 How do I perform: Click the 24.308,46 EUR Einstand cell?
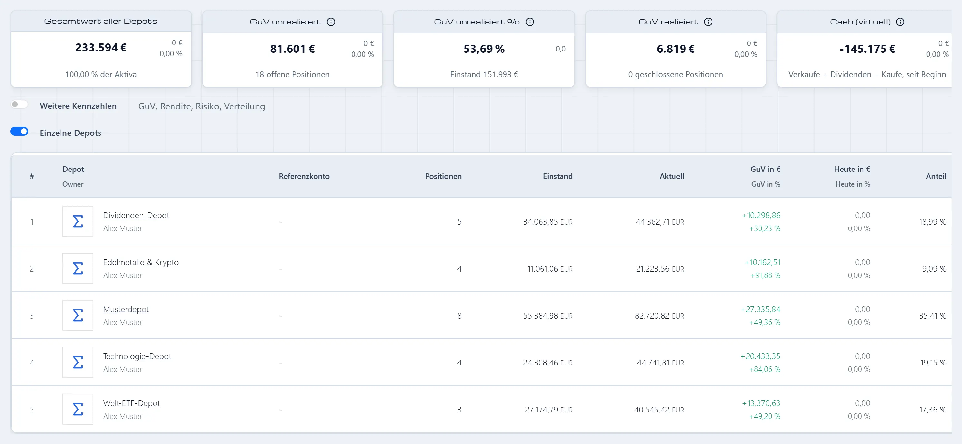[547, 363]
